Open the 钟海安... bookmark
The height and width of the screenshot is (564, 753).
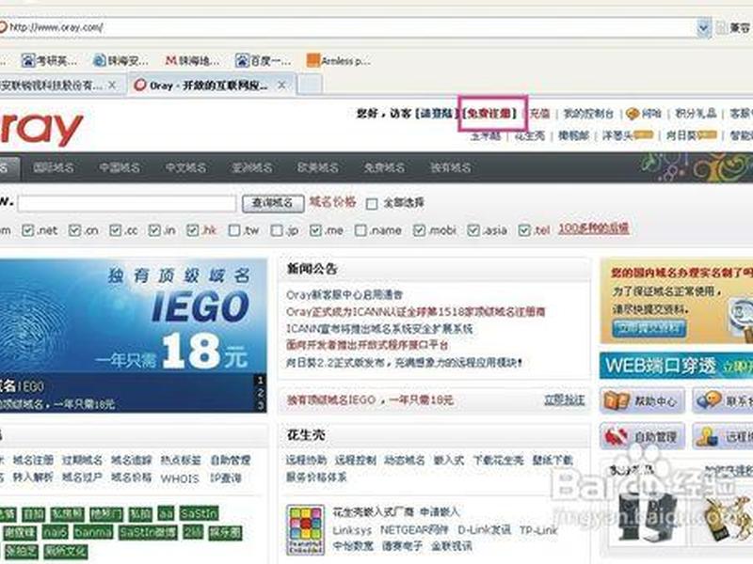click(120, 60)
